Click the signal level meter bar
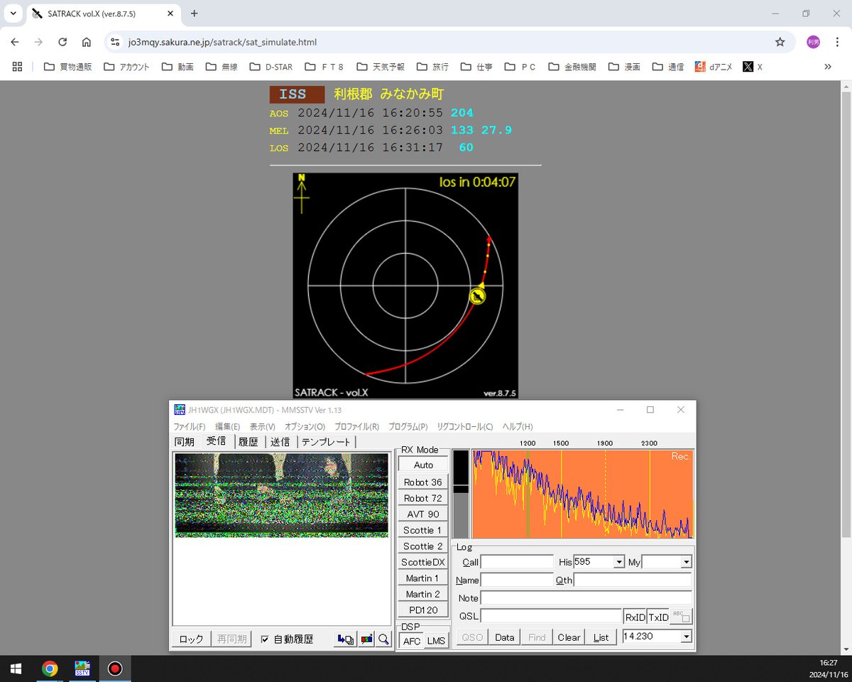The height and width of the screenshot is (682, 852). 461,494
